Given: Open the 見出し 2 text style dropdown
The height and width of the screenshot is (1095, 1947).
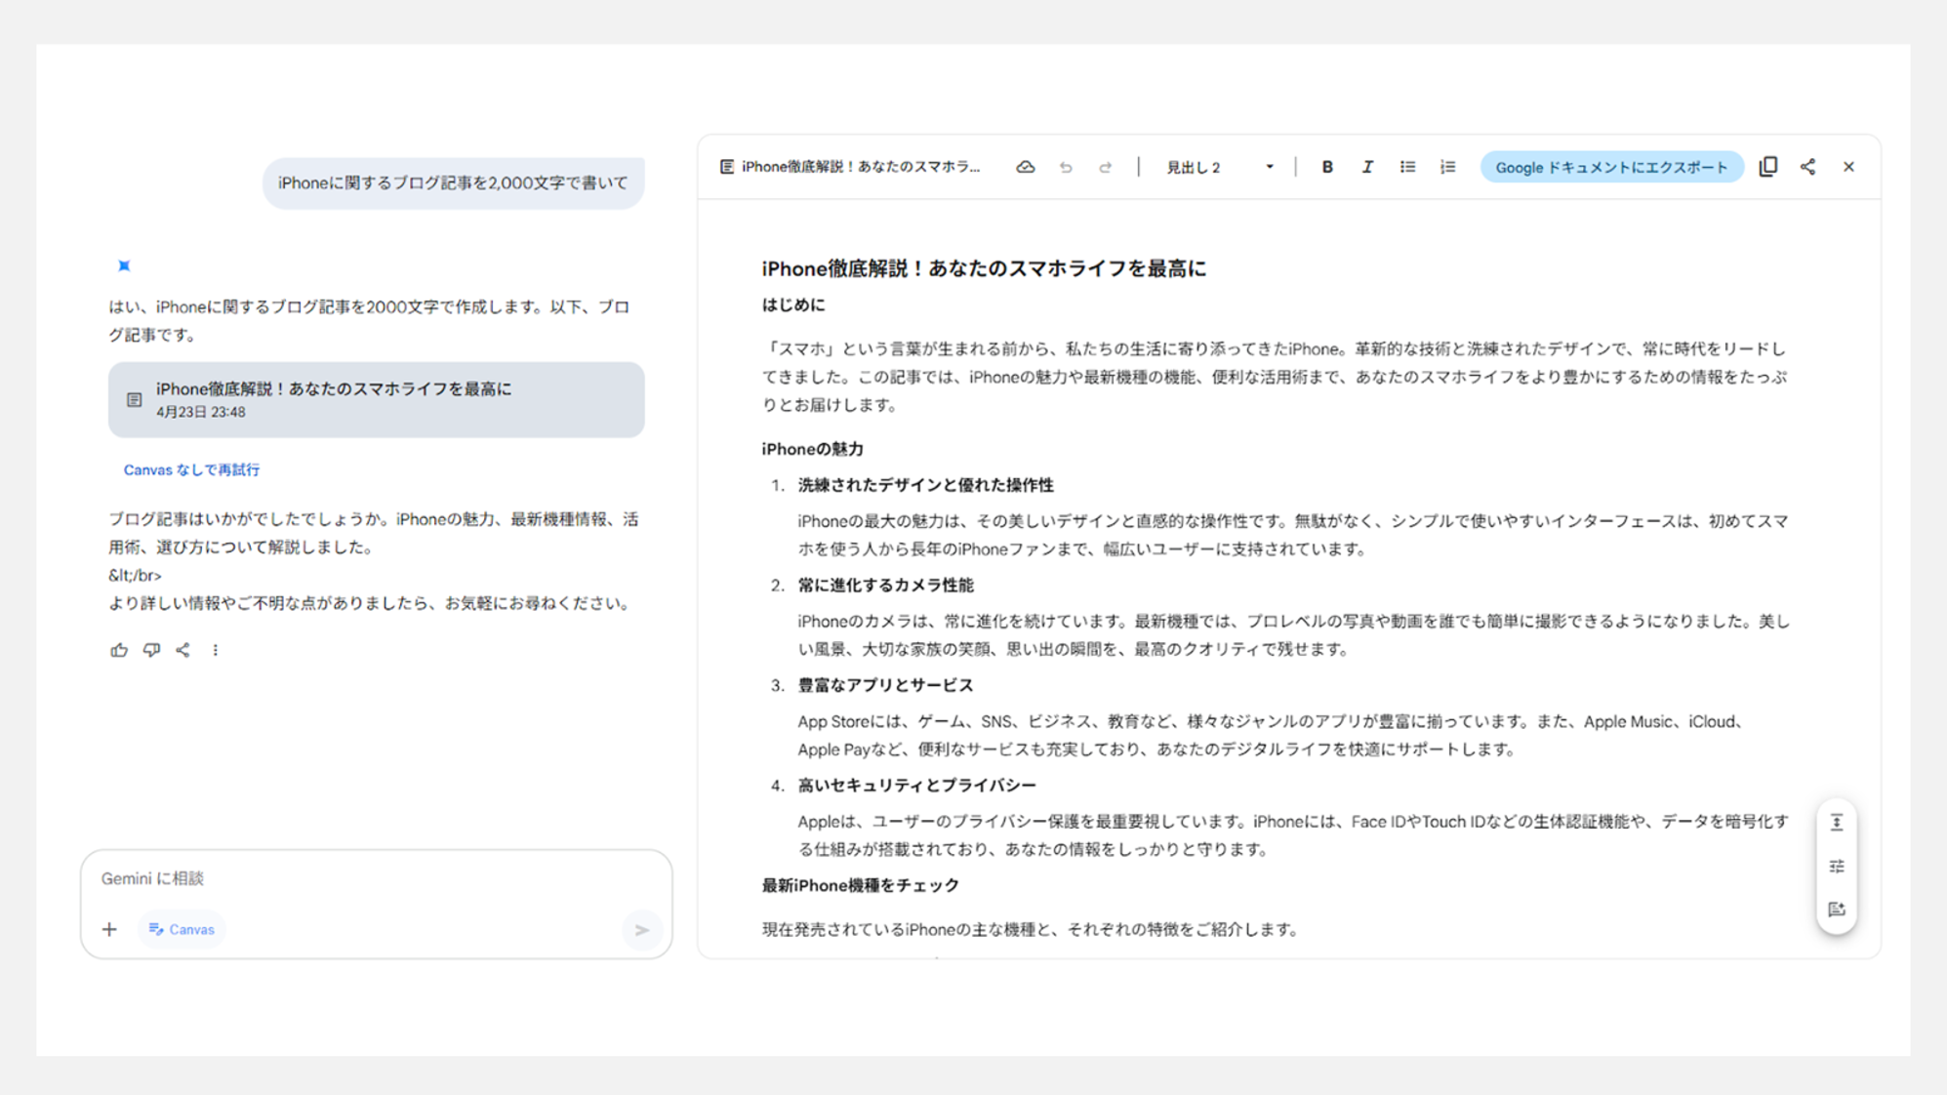Looking at the screenshot, I should [x=1220, y=167].
